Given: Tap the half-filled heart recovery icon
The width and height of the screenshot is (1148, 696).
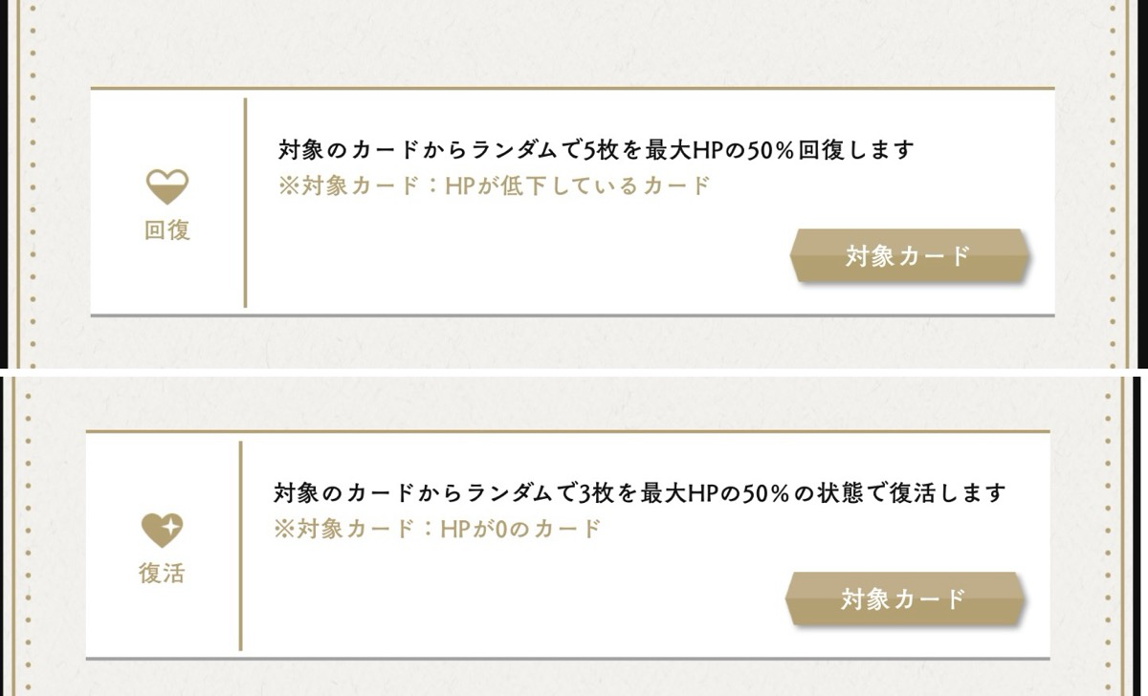Looking at the screenshot, I should point(166,186).
